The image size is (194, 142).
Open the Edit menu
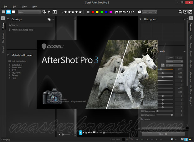(x=15, y=7)
